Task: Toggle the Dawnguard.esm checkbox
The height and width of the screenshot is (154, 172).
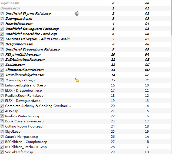Action: (x=2, y=19)
